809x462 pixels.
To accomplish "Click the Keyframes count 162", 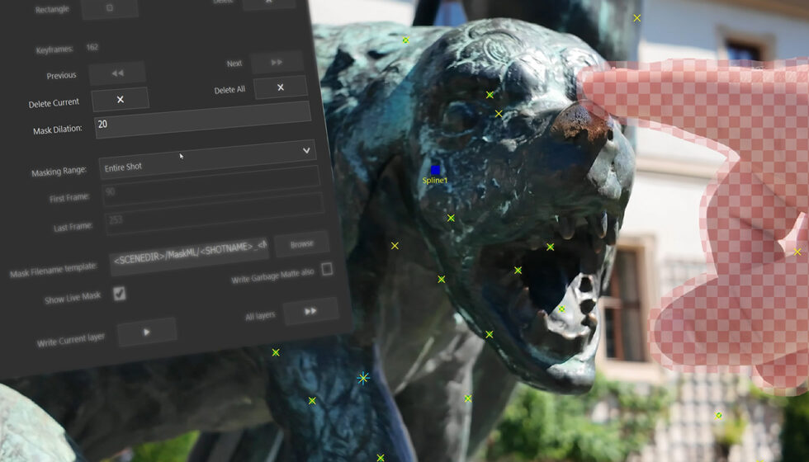I will tap(92, 47).
